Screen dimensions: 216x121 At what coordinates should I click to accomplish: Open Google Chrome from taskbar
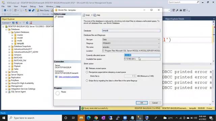tap(96, 118)
